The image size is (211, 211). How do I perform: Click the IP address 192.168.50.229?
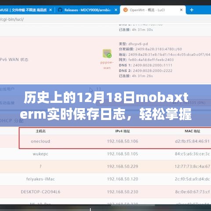[123, 167]
